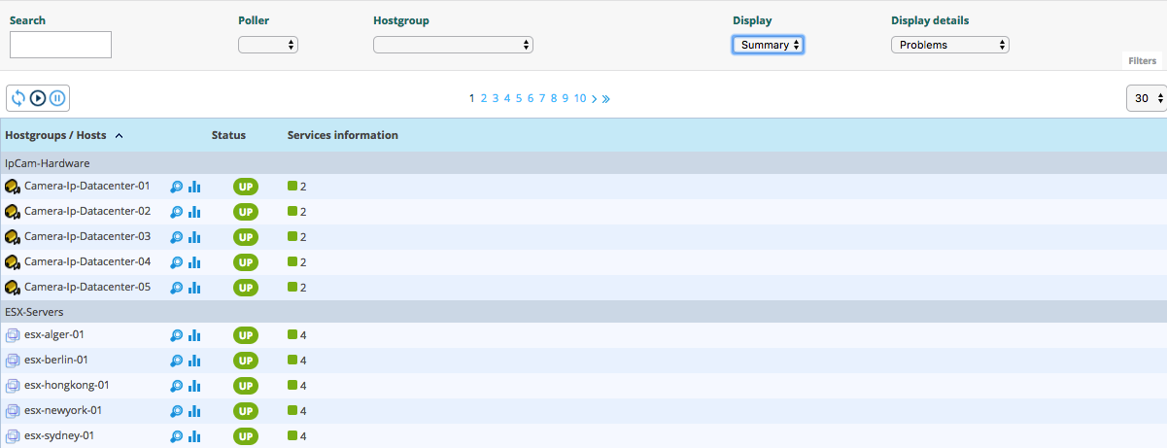Image resolution: width=1167 pixels, height=448 pixels.
Task: Click magnifier icon for esx-alger-01
Action: 176,336
